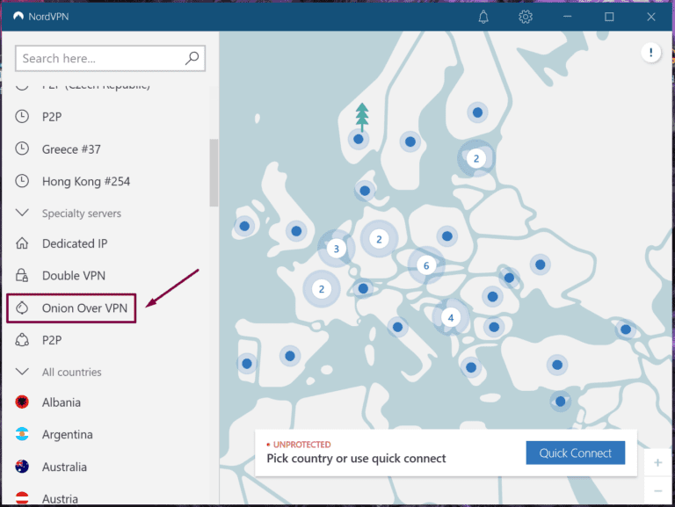The image size is (675, 507).
Task: Collapse the Specialty servers section
Action: [23, 214]
